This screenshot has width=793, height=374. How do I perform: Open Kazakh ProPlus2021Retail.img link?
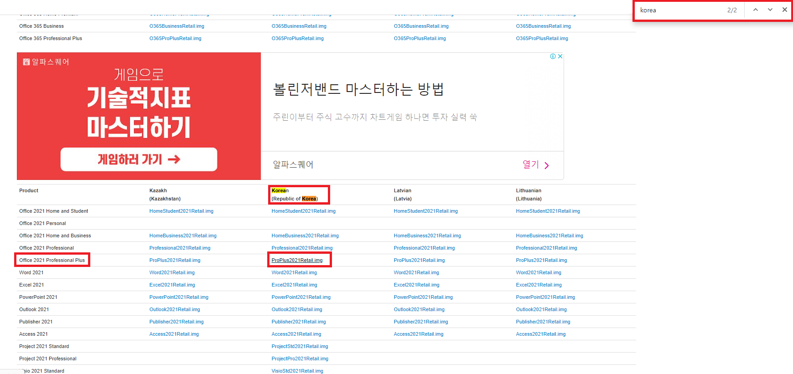(x=175, y=260)
